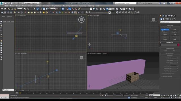Viewport: 181px width, 101px height.
Task: Open the Material Editor icon
Action: [x=117, y=9]
